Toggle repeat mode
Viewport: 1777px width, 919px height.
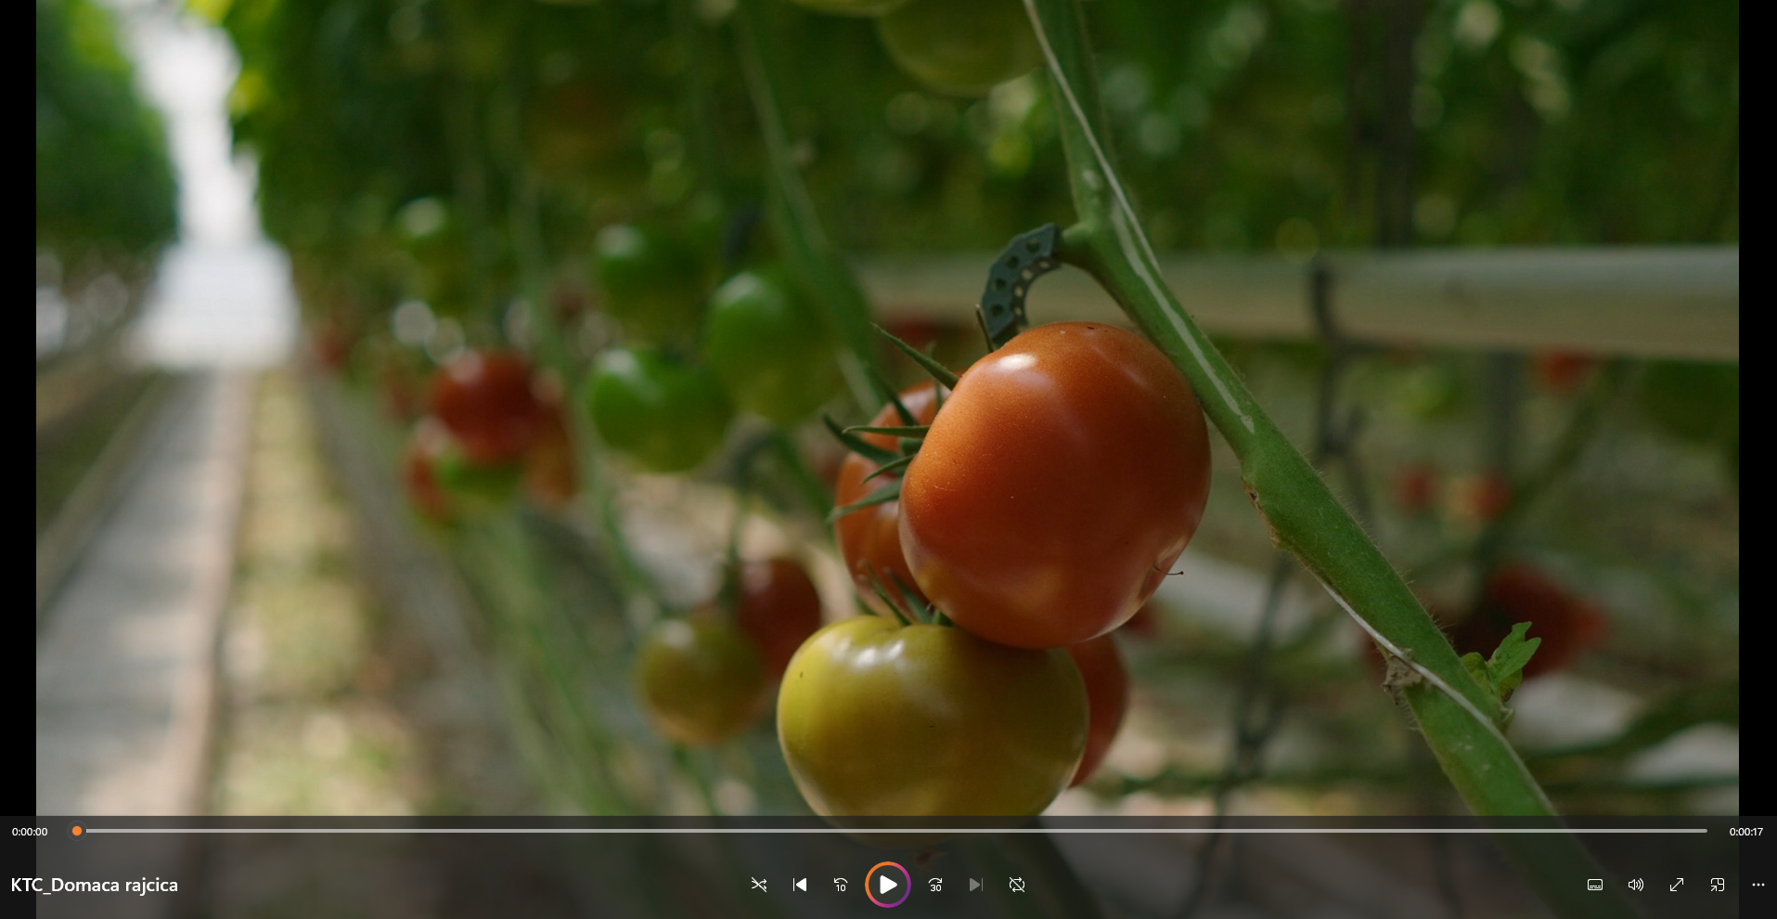point(1017,885)
